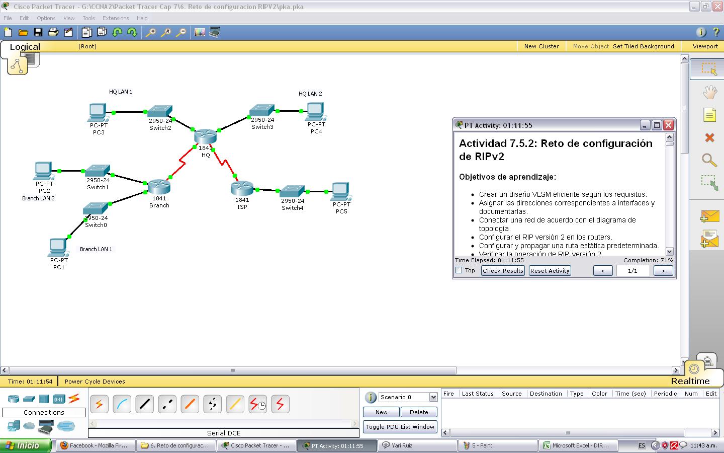Select the copper straight-through cable tool
724x453 pixels.
point(144,404)
